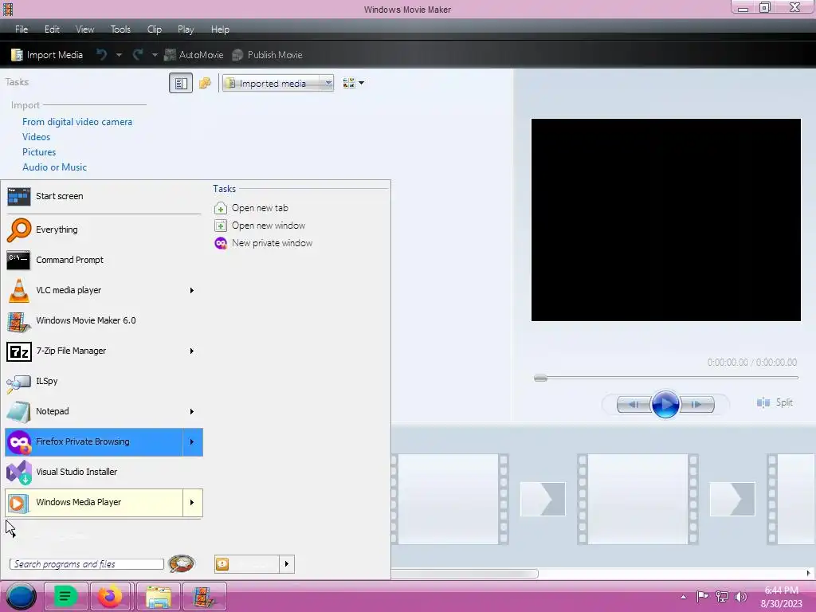Open the Redo history dropdown arrow
816x612 pixels.
[x=154, y=55]
